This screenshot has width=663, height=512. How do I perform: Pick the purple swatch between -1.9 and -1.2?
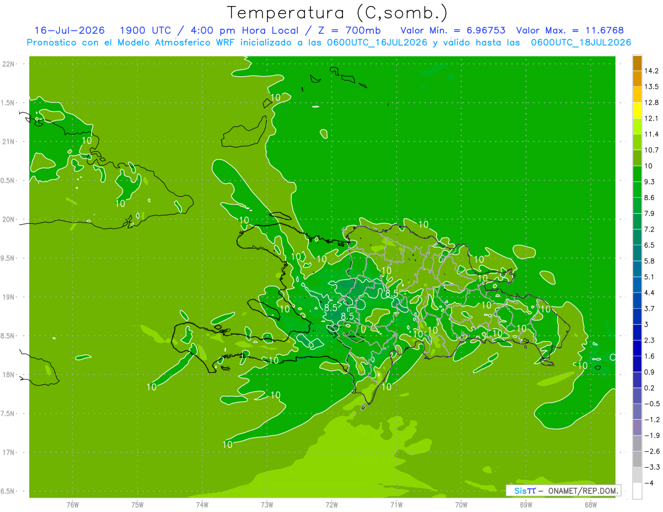[637, 427]
